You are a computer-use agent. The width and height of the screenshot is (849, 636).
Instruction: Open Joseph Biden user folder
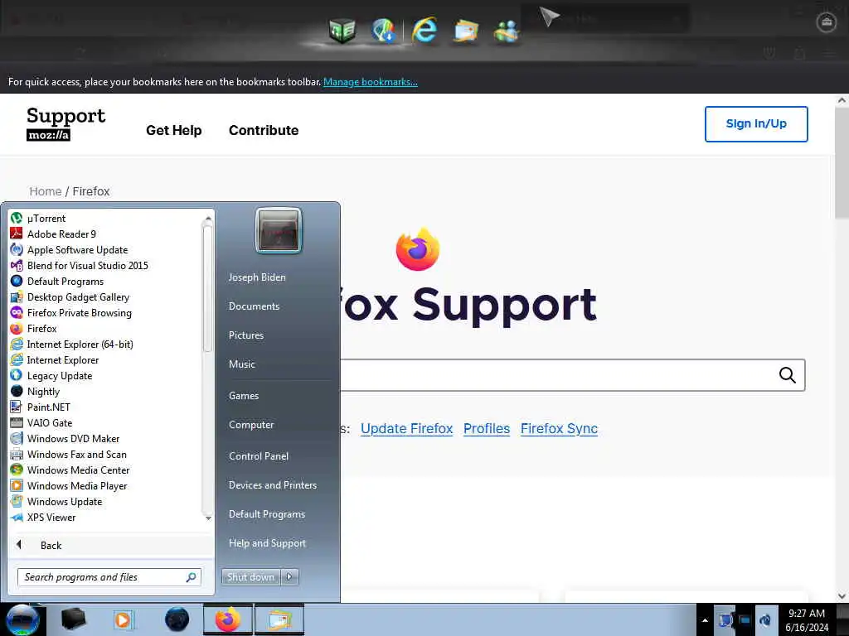click(257, 277)
